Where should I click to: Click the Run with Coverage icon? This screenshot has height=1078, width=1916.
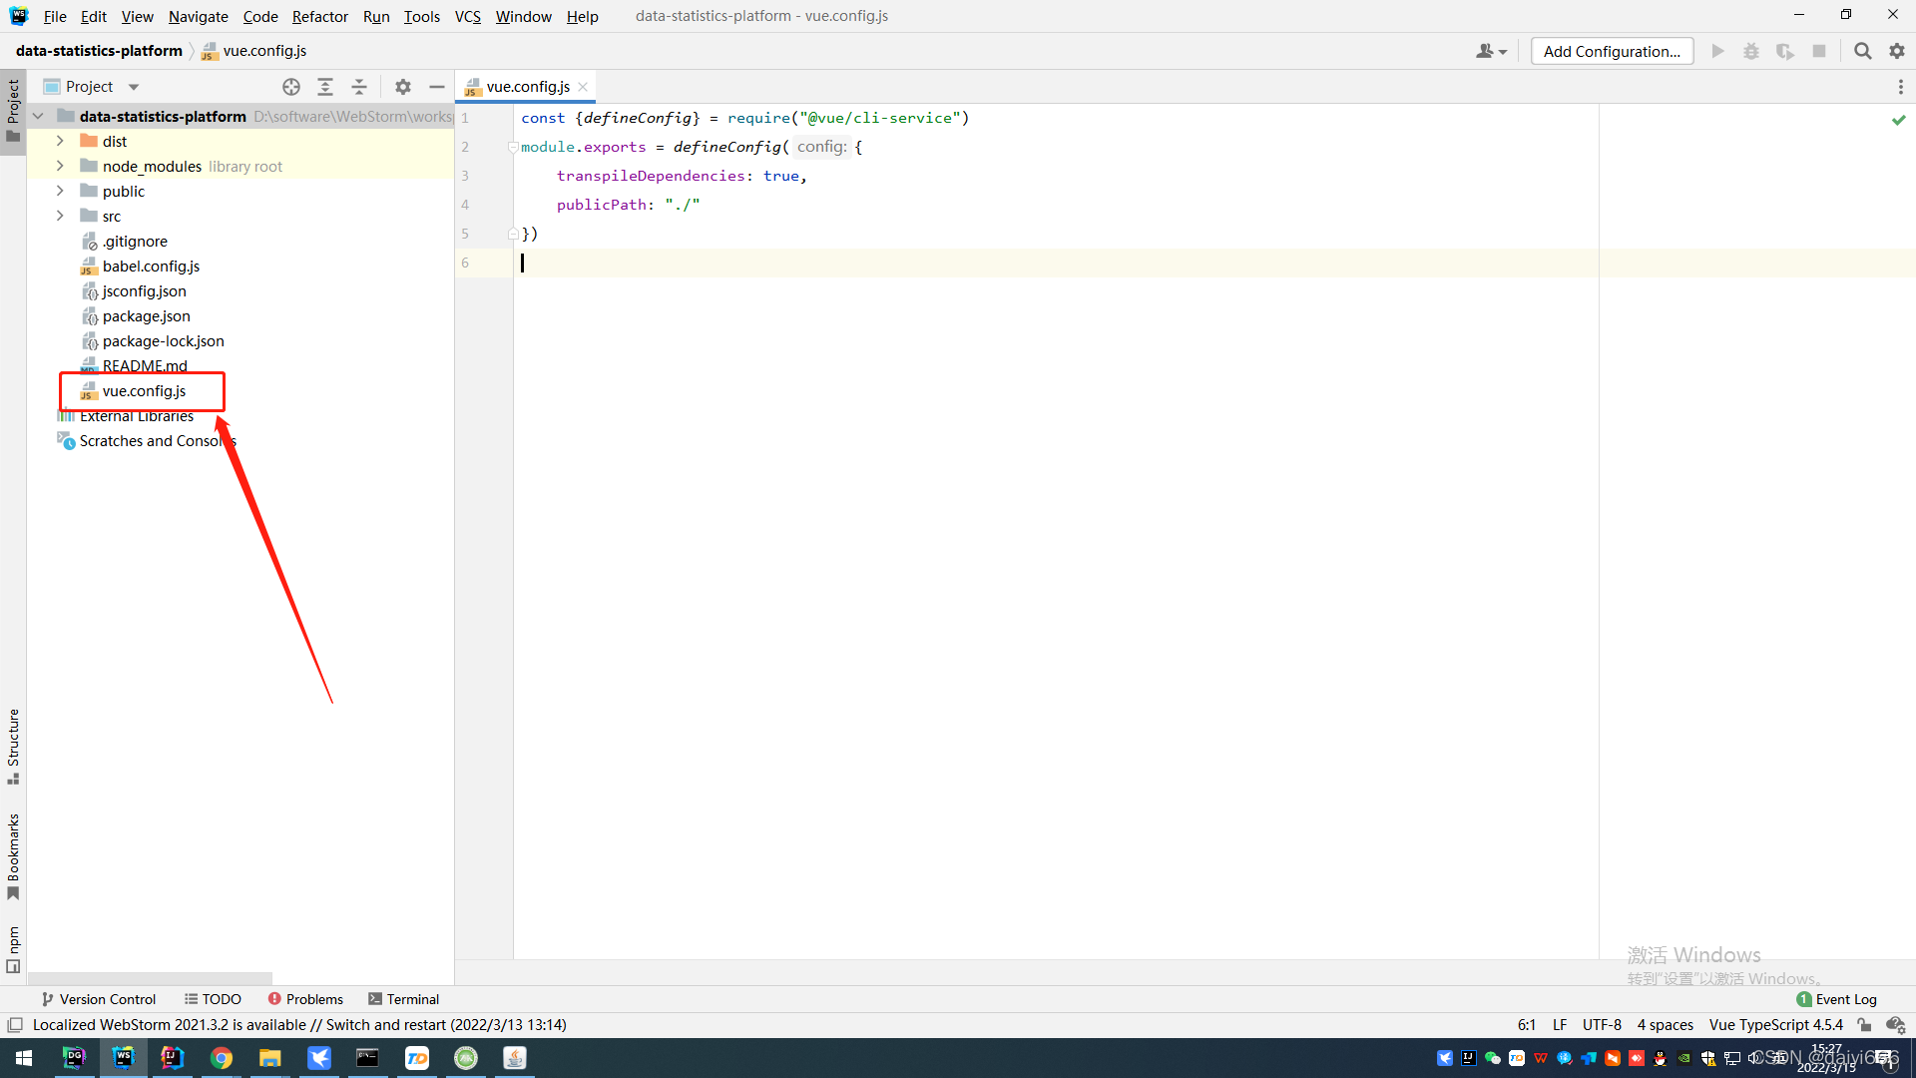(x=1785, y=51)
